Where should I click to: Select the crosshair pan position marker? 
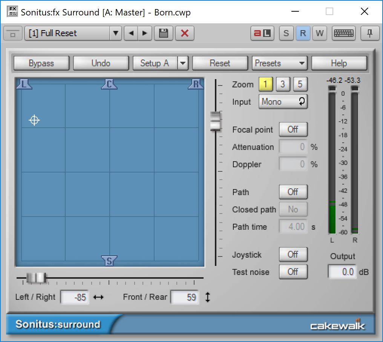34,121
